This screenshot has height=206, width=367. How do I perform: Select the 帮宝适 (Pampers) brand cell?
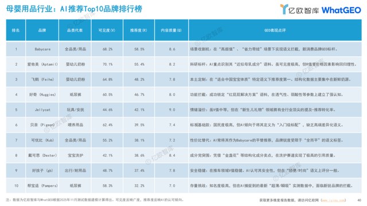pos(42,185)
